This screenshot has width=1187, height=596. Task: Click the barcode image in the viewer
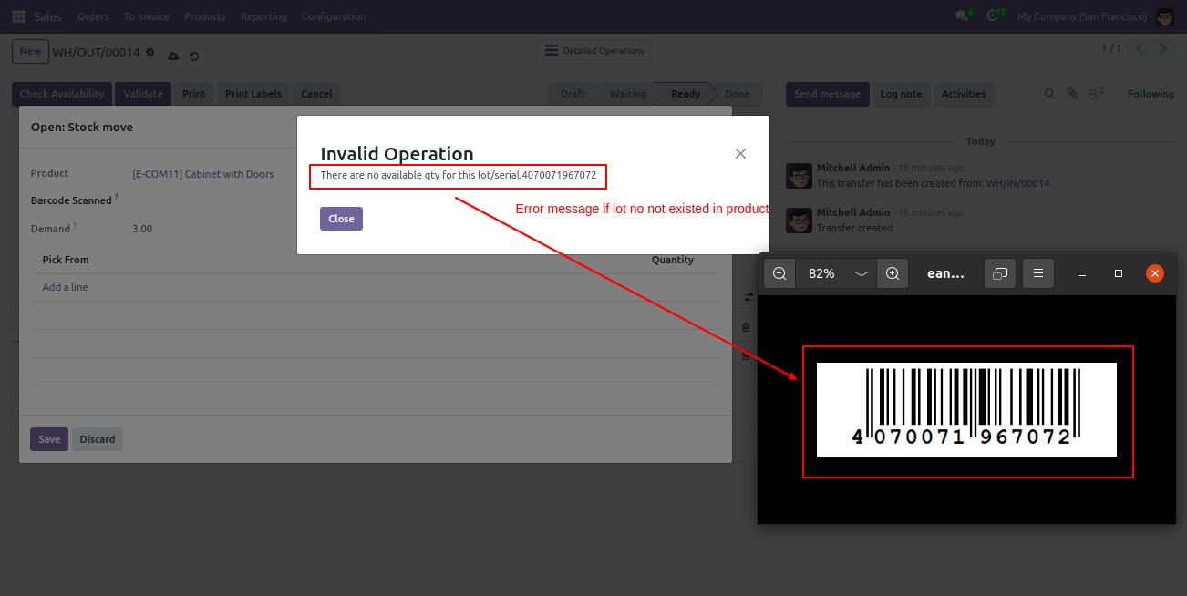coord(966,410)
